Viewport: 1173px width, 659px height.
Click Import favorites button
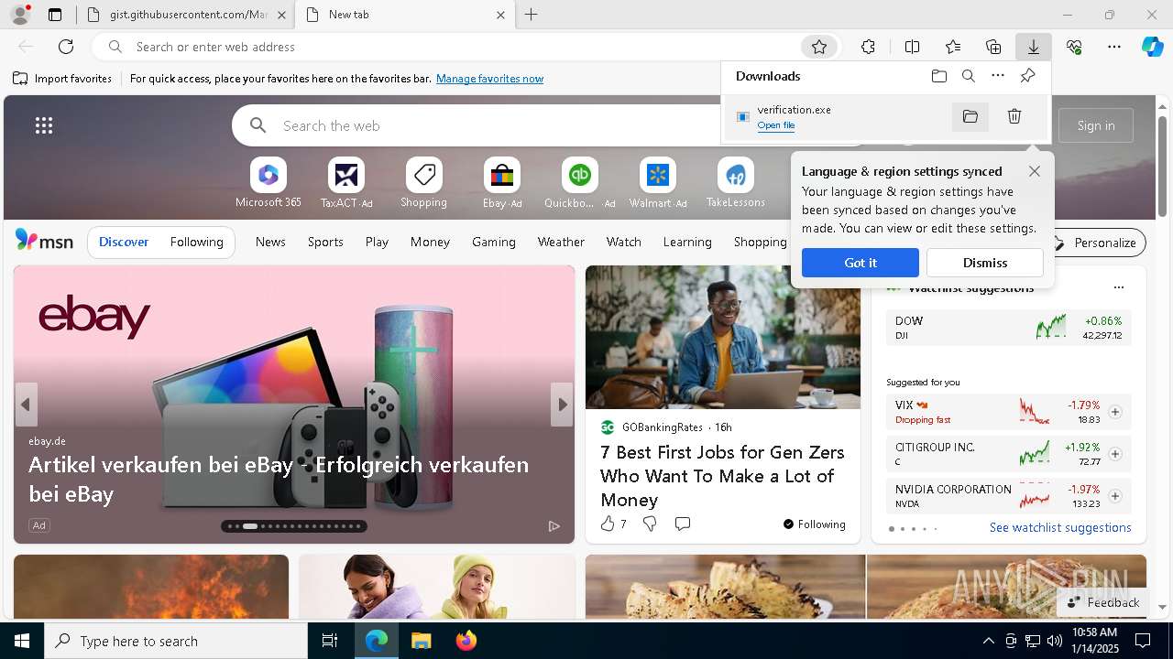(x=62, y=79)
